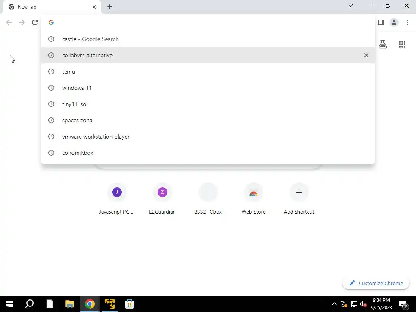Select the cohomikbox suggestion
Screen dimensions: 416x312
(x=208, y=153)
